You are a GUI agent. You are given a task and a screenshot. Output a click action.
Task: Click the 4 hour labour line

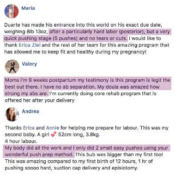21,141
